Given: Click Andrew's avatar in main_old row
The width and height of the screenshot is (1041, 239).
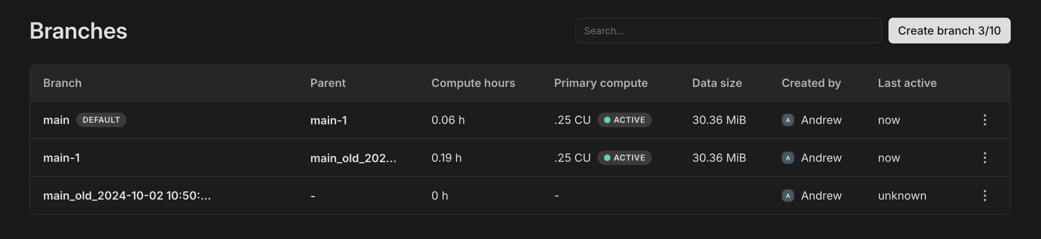Looking at the screenshot, I should (788, 196).
